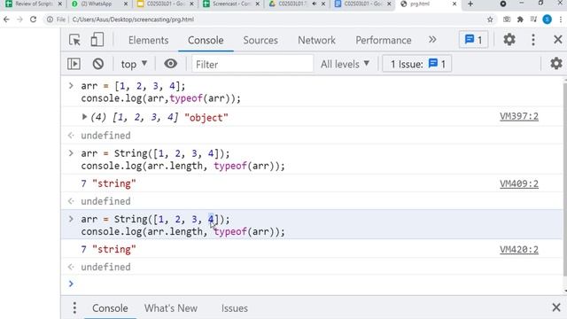
Task: Switch to the WhatsApp browser tab
Action: 100,4
